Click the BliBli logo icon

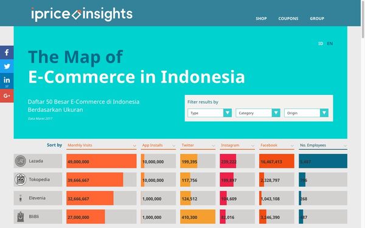click(21, 216)
